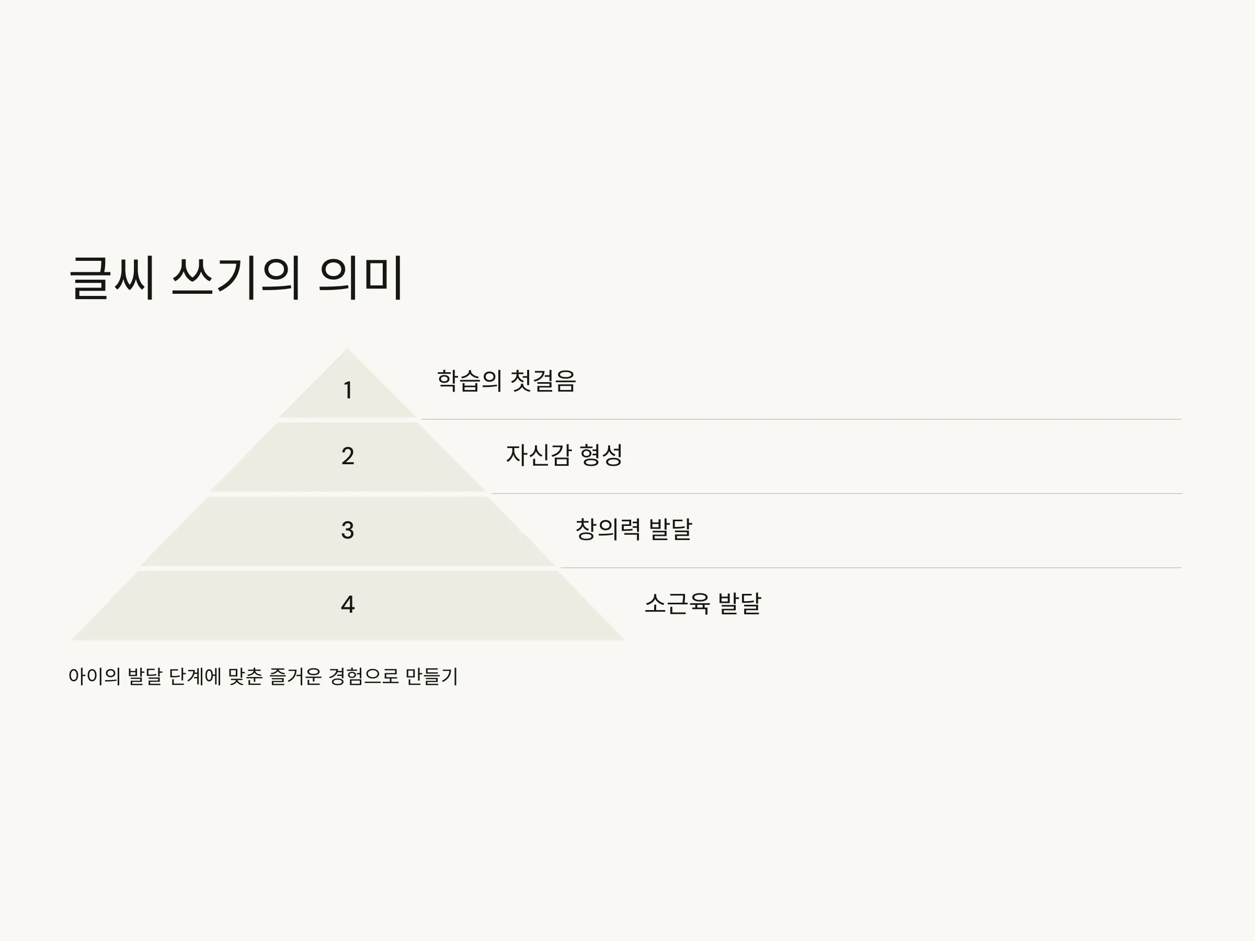The height and width of the screenshot is (941, 1255).
Task: Click the number 3 pyramid tier
Action: click(348, 530)
